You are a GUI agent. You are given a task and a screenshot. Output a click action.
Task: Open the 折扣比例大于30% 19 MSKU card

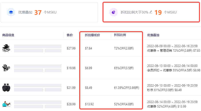[x=151, y=12]
